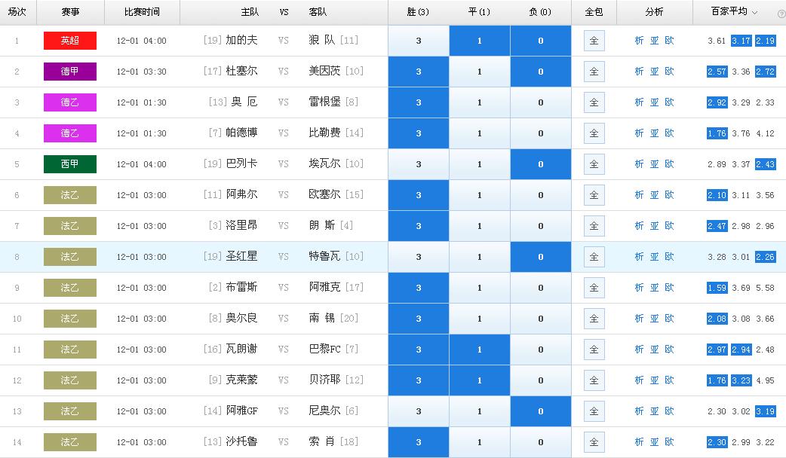Open 亚 link for 布雷斯 vs 阿雅克
The width and height of the screenshot is (786, 458).
coord(654,287)
